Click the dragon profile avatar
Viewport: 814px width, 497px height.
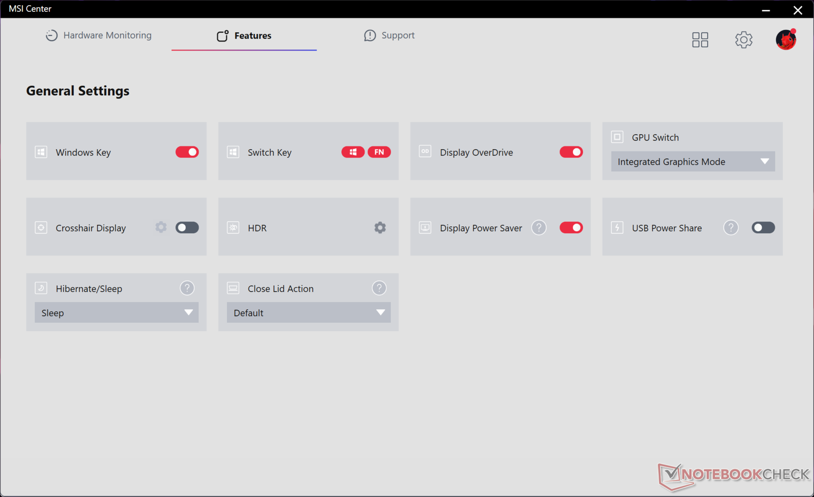[x=786, y=40]
